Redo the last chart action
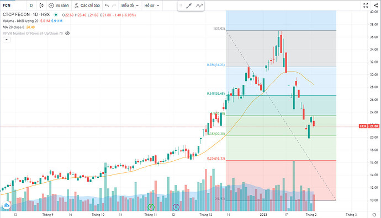The image size is (381, 218). (114, 6)
